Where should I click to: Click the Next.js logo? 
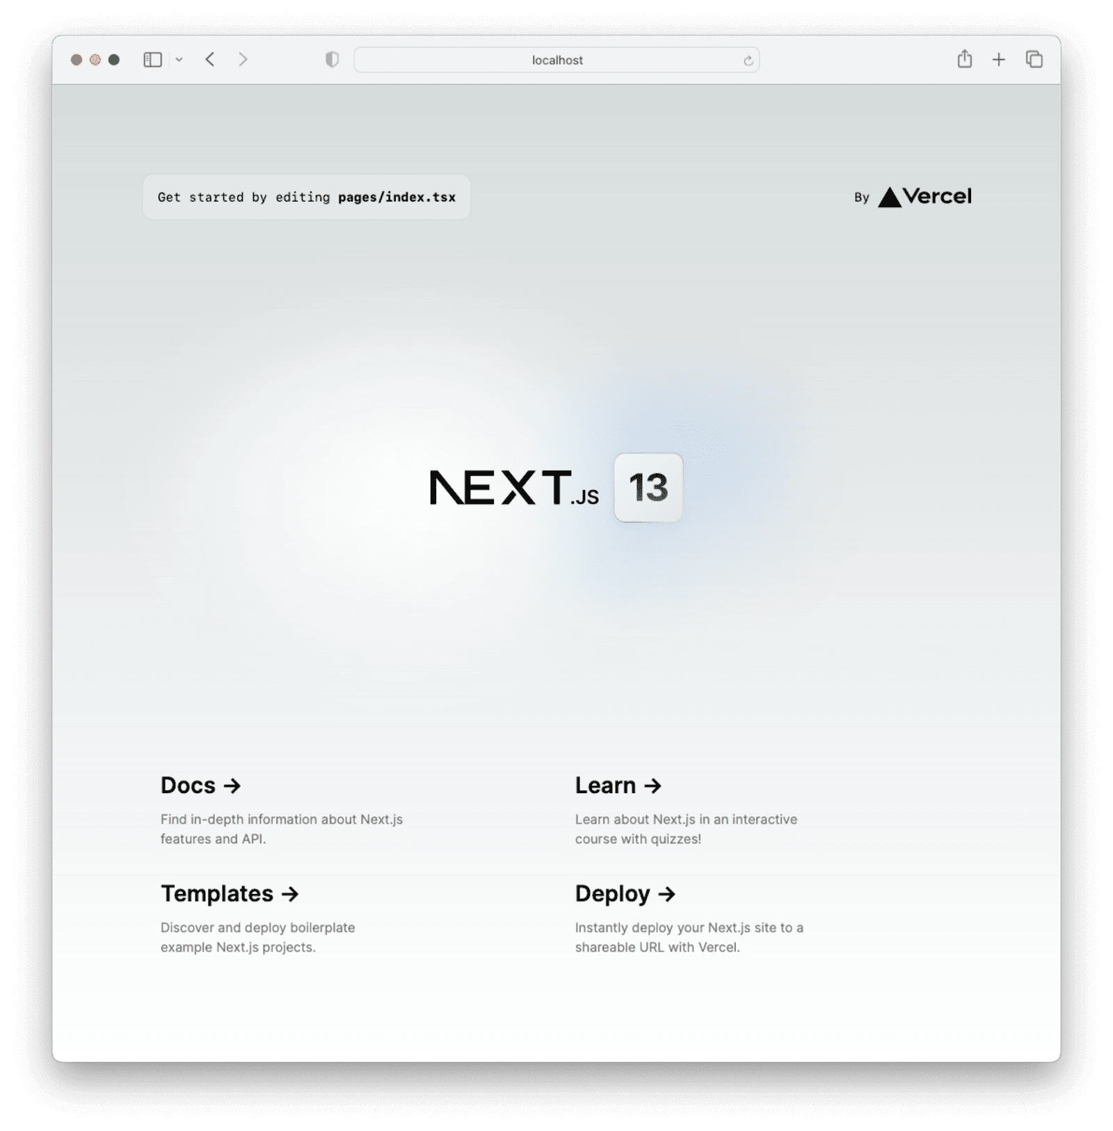514,487
